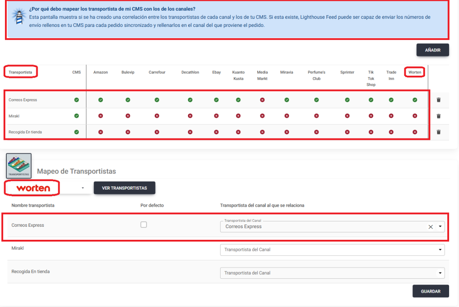Clear the Correos Express channel carrier selection
459x307 pixels.
[x=431, y=227]
